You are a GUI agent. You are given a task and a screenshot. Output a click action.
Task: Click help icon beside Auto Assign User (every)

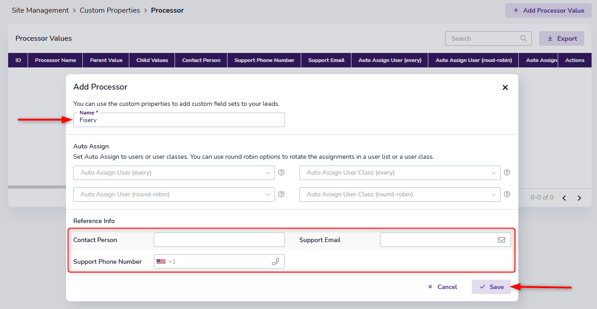(x=281, y=172)
